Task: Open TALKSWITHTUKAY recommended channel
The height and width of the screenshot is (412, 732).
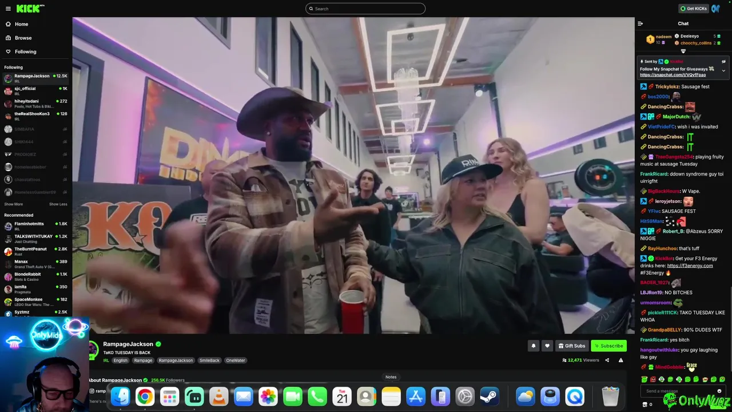Action: point(35,239)
